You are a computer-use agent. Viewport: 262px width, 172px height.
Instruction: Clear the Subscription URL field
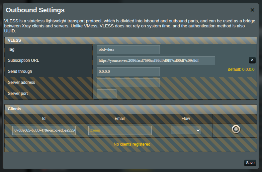[x=252, y=60]
